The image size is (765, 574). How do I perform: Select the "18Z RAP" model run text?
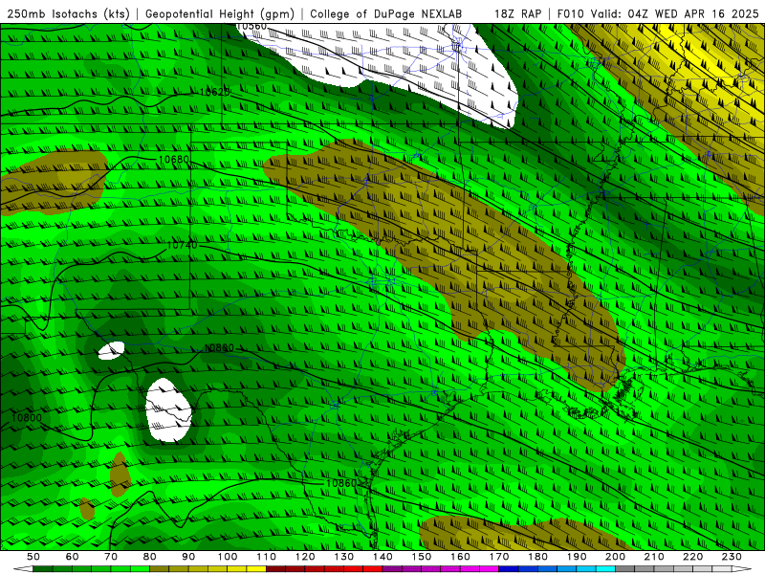[517, 13]
